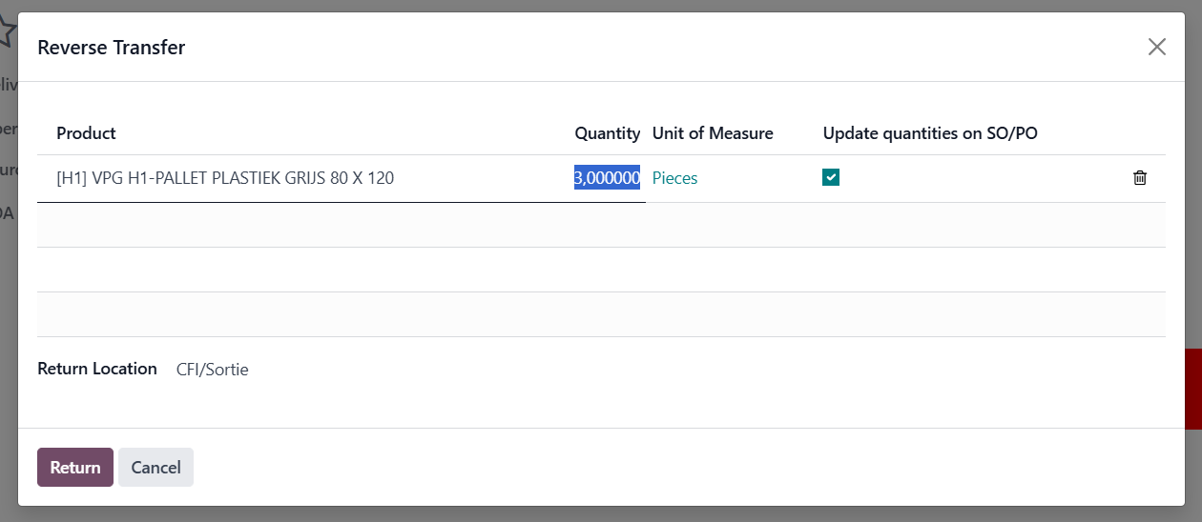This screenshot has height=522, width=1202.
Task: Click the dark red element behind the dialog
Action: click(1192, 389)
